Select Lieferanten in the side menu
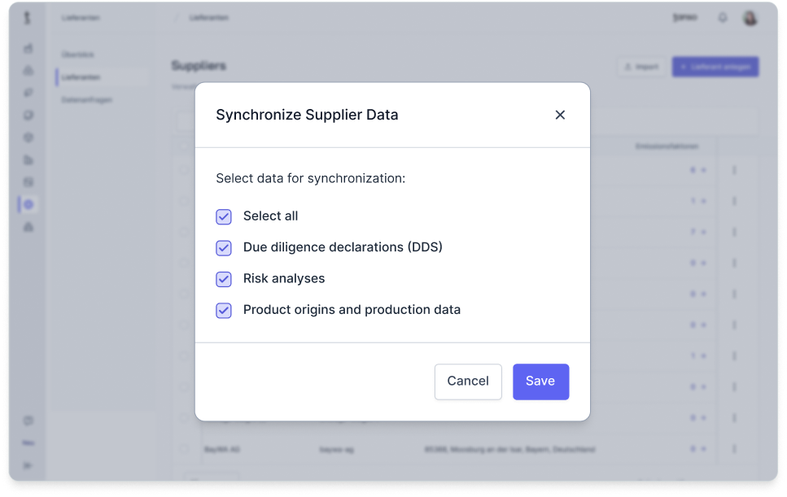 tap(81, 77)
